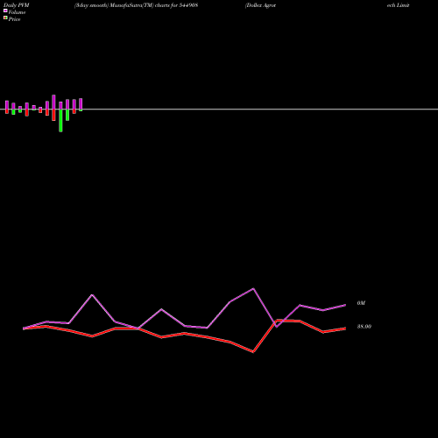
Task: Click the 'Daily PVM' title text
Action: [17, 5]
